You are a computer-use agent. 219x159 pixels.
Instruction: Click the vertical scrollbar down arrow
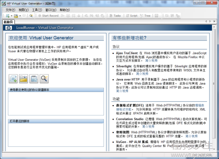[x=214, y=149]
